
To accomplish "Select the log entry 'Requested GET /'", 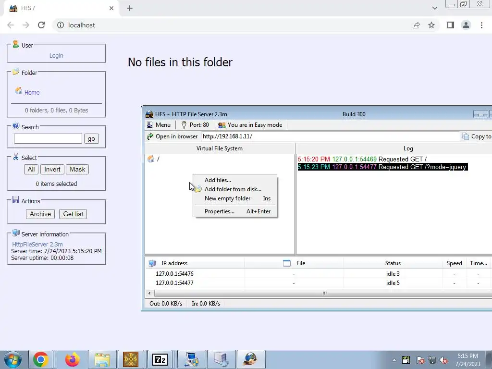I will point(362,159).
